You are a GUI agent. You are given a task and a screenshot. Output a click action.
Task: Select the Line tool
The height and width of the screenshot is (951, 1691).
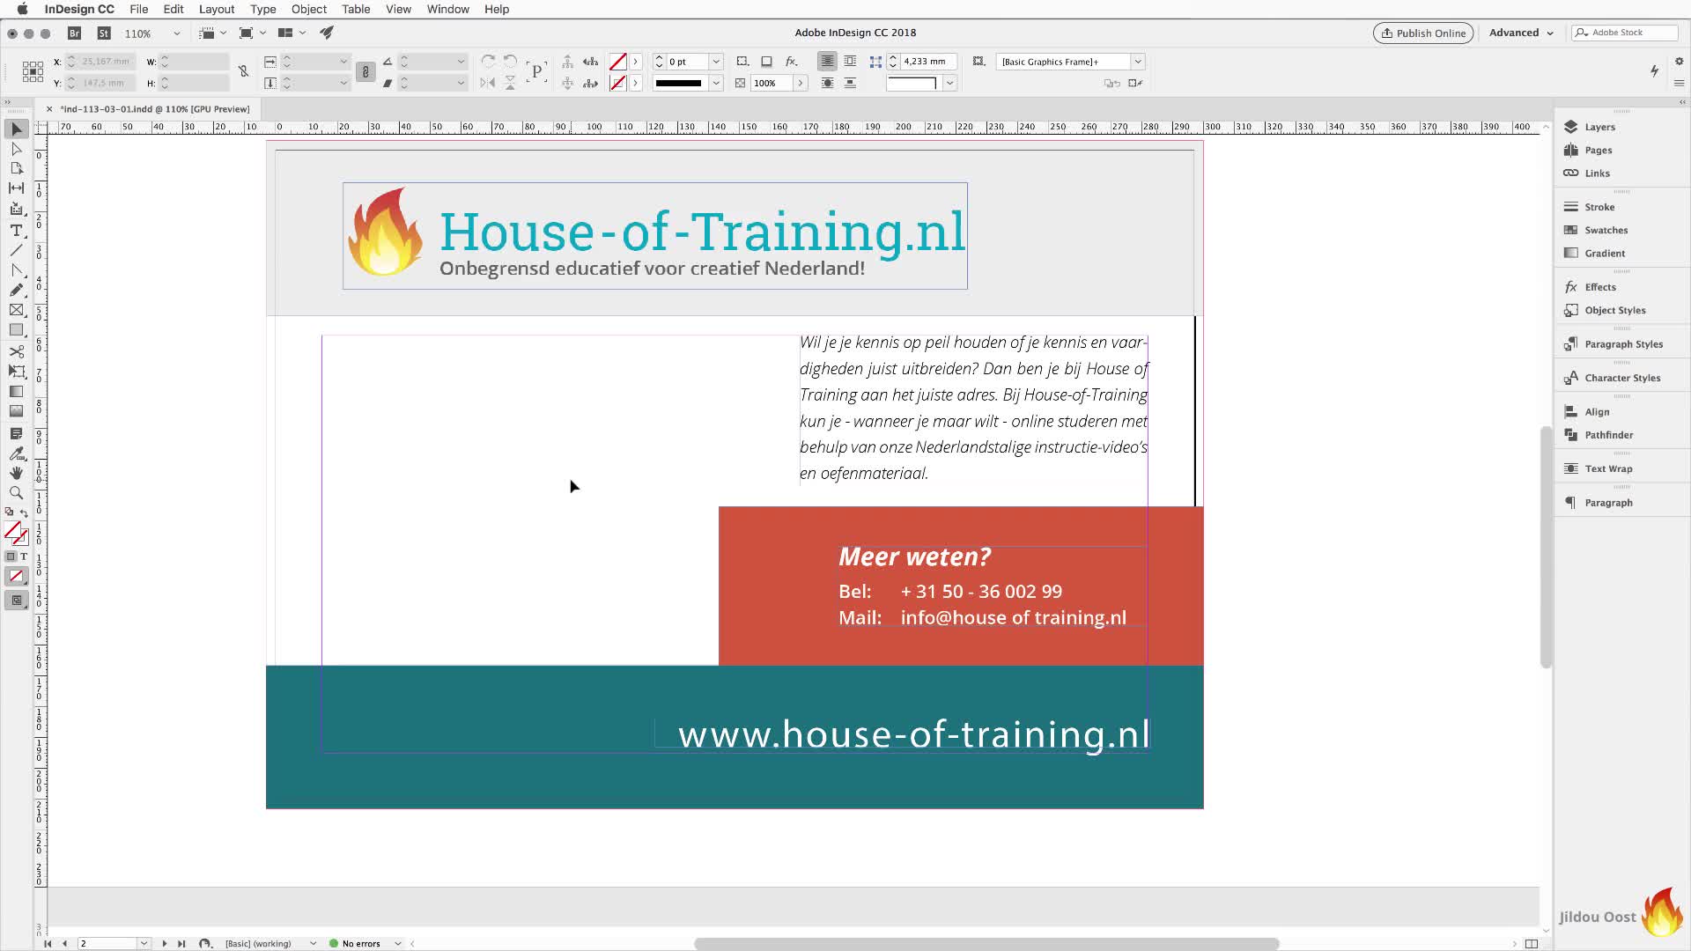click(x=16, y=250)
